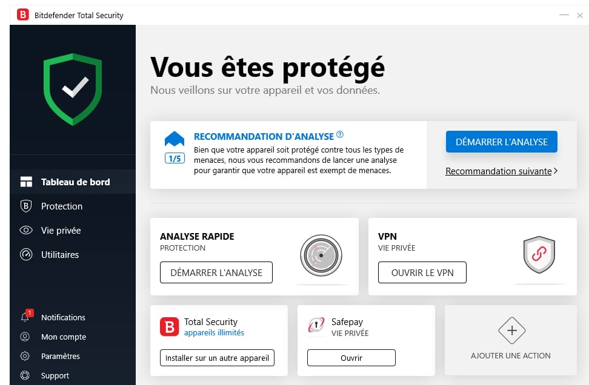Click the blue recommendation 1/5 icon
This screenshot has height=385, width=589.
175,147
